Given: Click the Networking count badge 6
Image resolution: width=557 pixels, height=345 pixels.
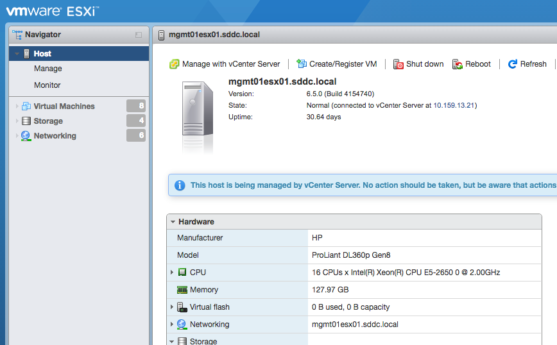Looking at the screenshot, I should (x=136, y=135).
